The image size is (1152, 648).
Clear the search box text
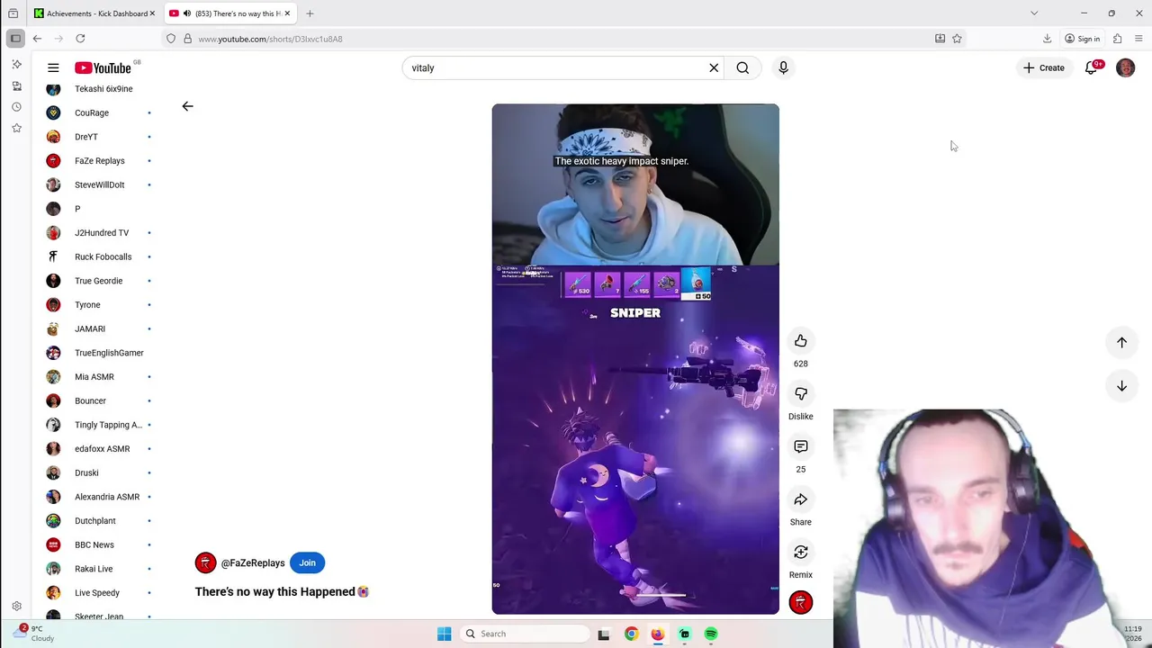click(x=714, y=67)
